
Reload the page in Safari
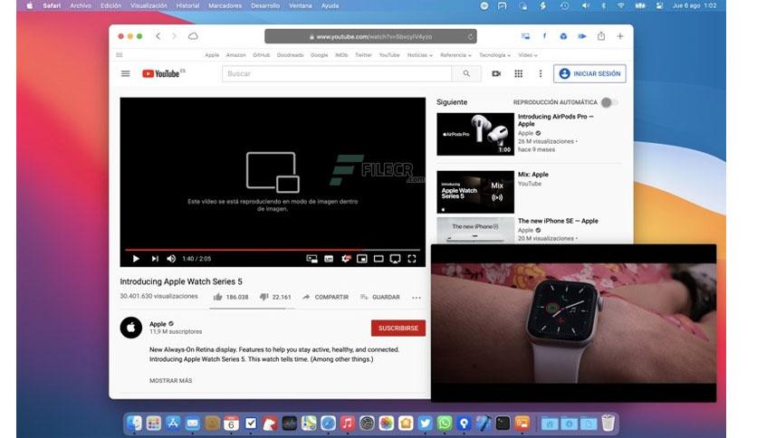(x=470, y=37)
